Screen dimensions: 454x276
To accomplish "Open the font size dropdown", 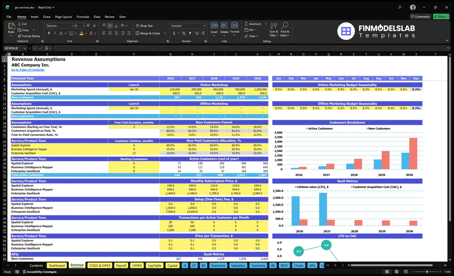I will point(83,26).
